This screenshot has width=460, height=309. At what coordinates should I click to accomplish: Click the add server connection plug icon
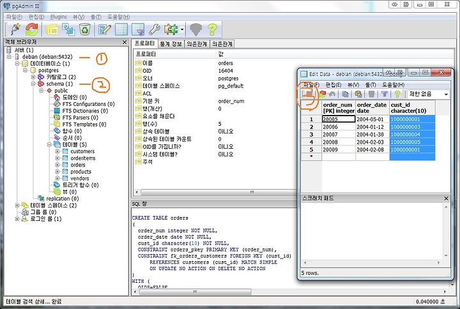[x=15, y=29]
